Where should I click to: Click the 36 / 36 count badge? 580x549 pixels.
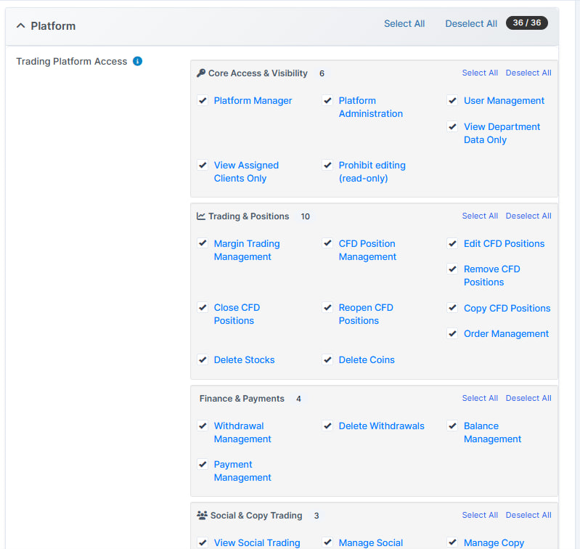pos(526,23)
